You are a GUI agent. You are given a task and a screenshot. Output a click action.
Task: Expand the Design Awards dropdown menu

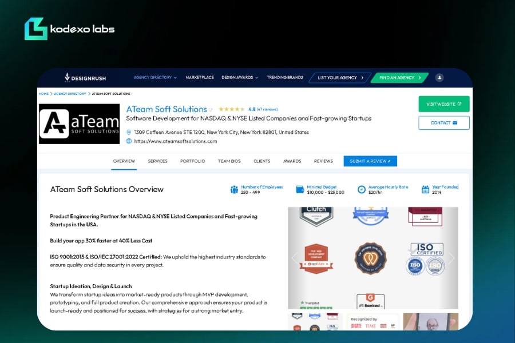point(240,78)
